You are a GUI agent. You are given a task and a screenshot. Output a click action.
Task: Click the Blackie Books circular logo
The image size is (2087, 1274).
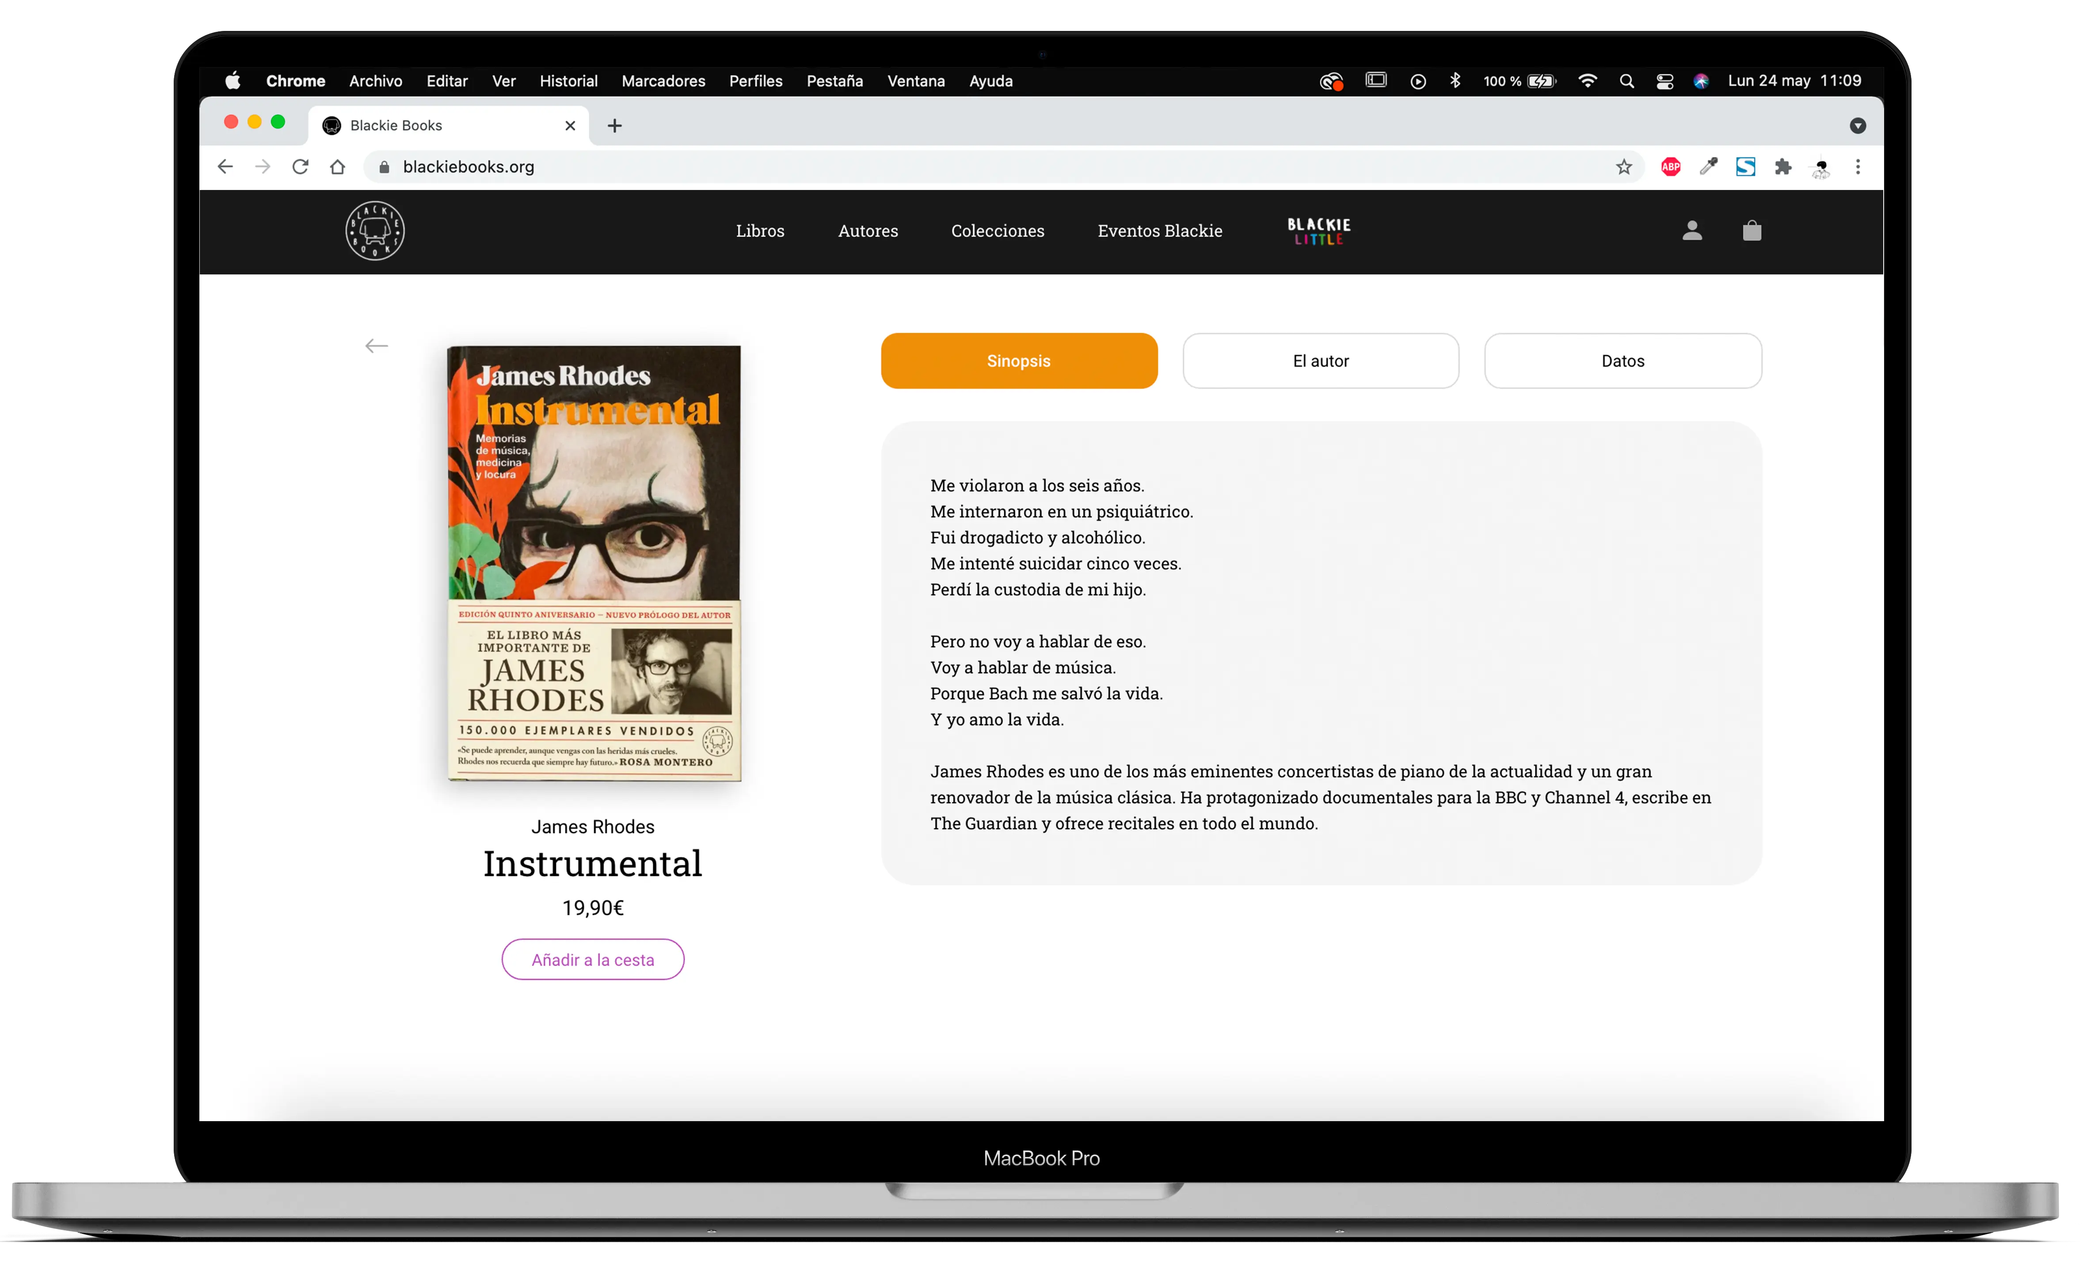point(374,230)
